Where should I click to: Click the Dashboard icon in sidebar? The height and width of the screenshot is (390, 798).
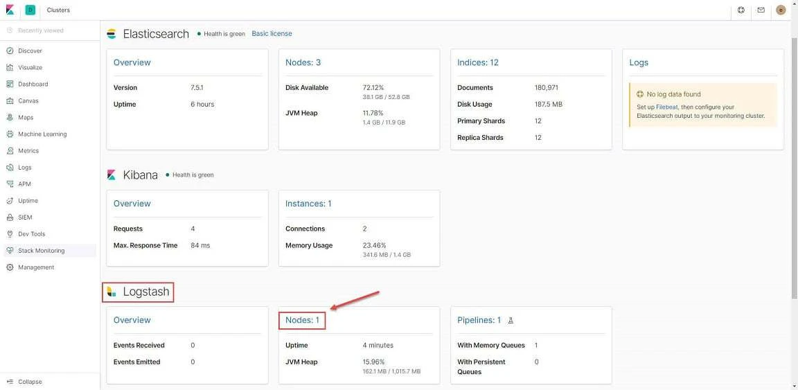[10, 84]
